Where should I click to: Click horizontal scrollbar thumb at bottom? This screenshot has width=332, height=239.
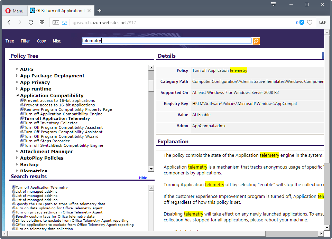coord(137,233)
